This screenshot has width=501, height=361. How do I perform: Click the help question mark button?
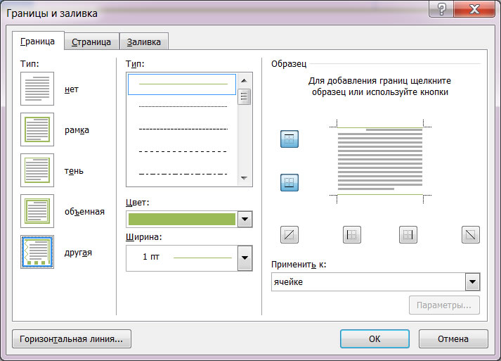coord(441,8)
